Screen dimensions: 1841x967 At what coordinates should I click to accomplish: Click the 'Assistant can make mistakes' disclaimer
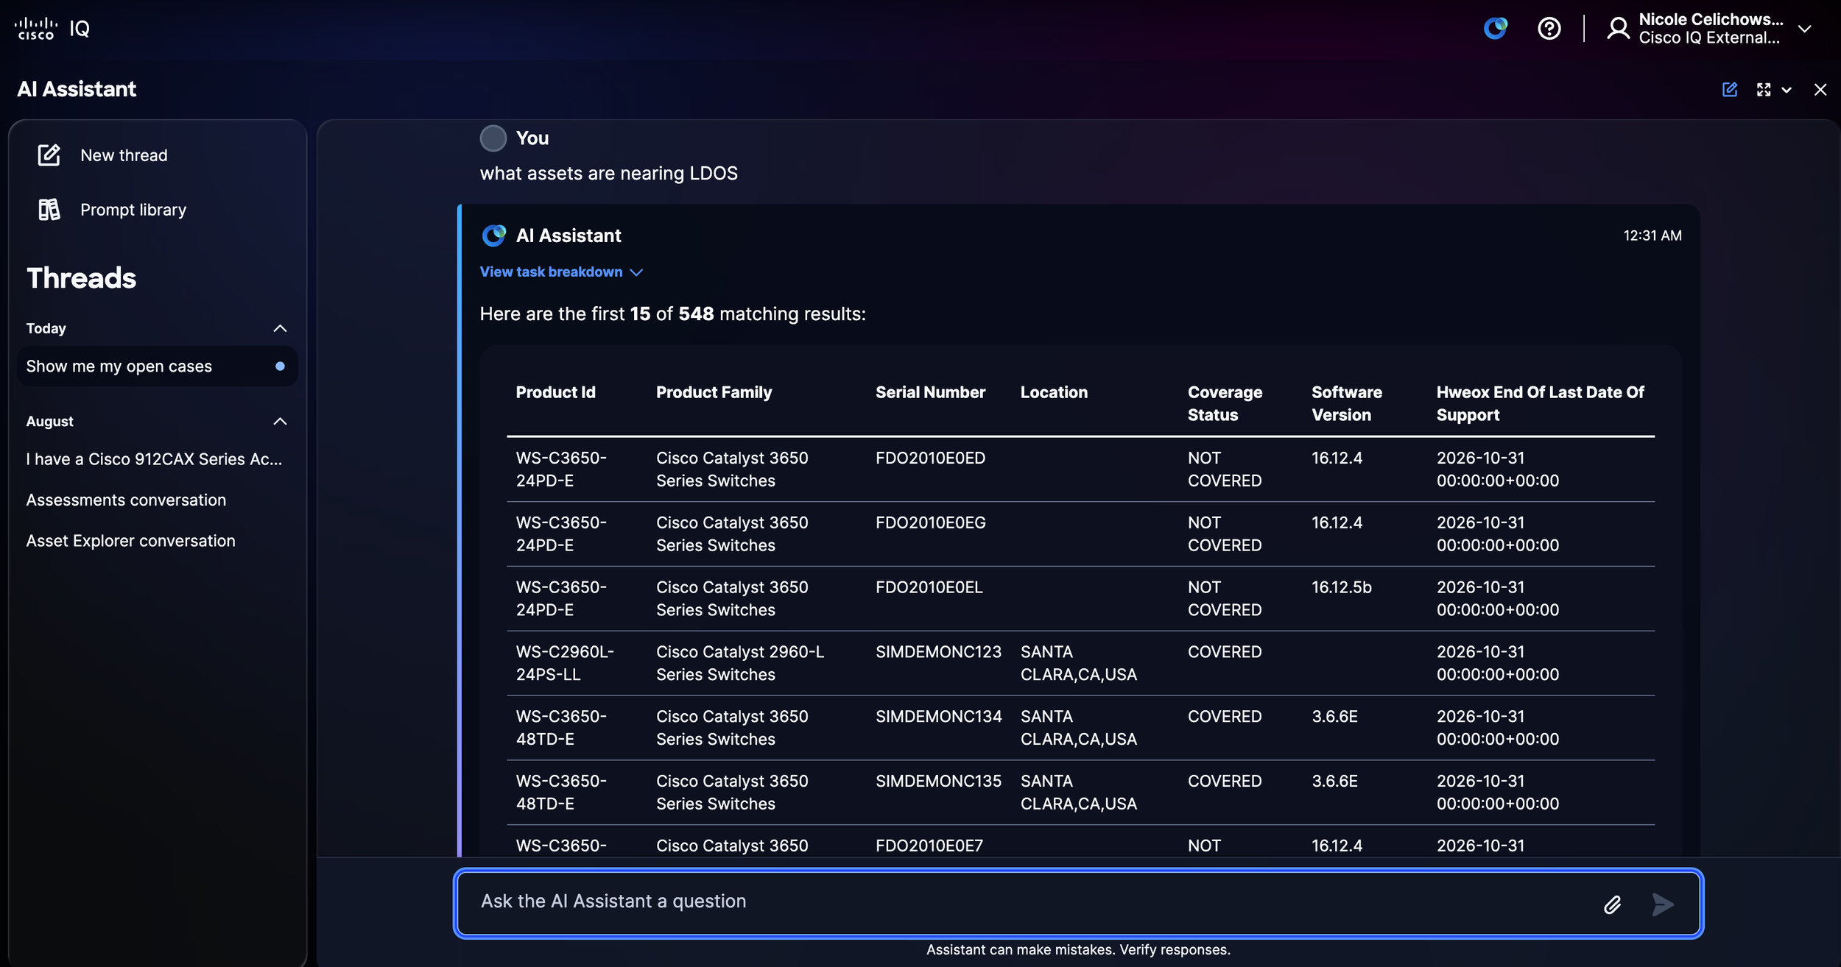coord(1078,950)
